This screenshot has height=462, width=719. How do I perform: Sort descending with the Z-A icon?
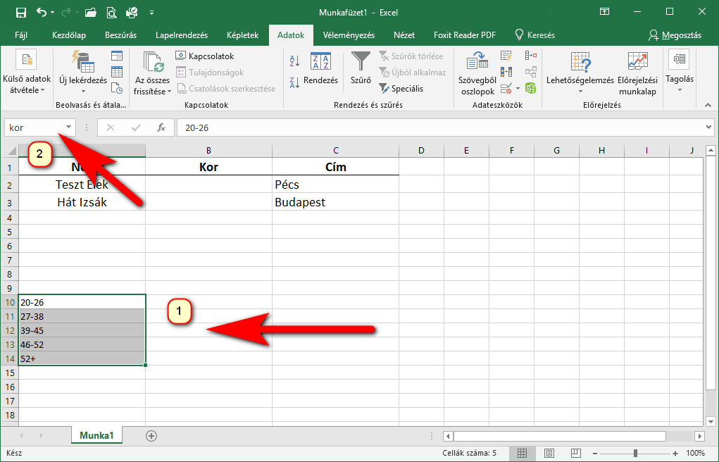(x=295, y=82)
